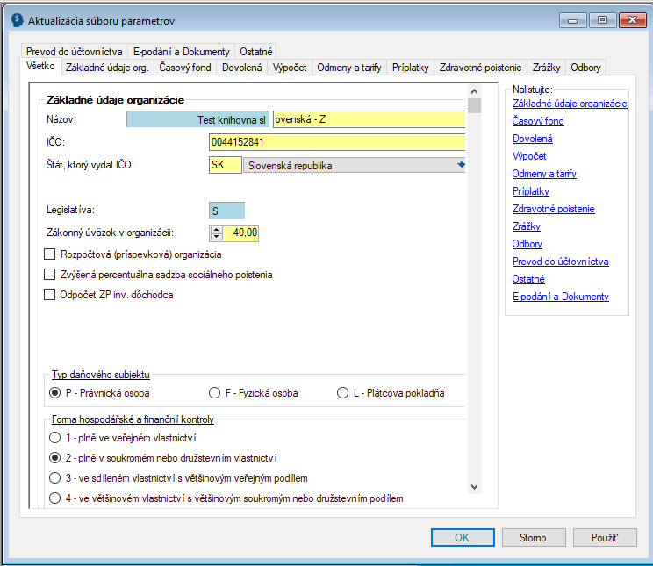Jump to Základné údaje organizácie link
Viewport: 653px width, 566px height.
pyautogui.click(x=570, y=104)
